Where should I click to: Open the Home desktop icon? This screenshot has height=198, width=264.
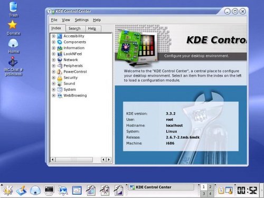pos(13,43)
